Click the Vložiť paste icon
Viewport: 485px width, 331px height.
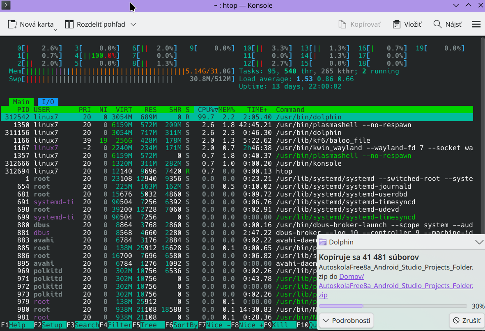tap(396, 24)
